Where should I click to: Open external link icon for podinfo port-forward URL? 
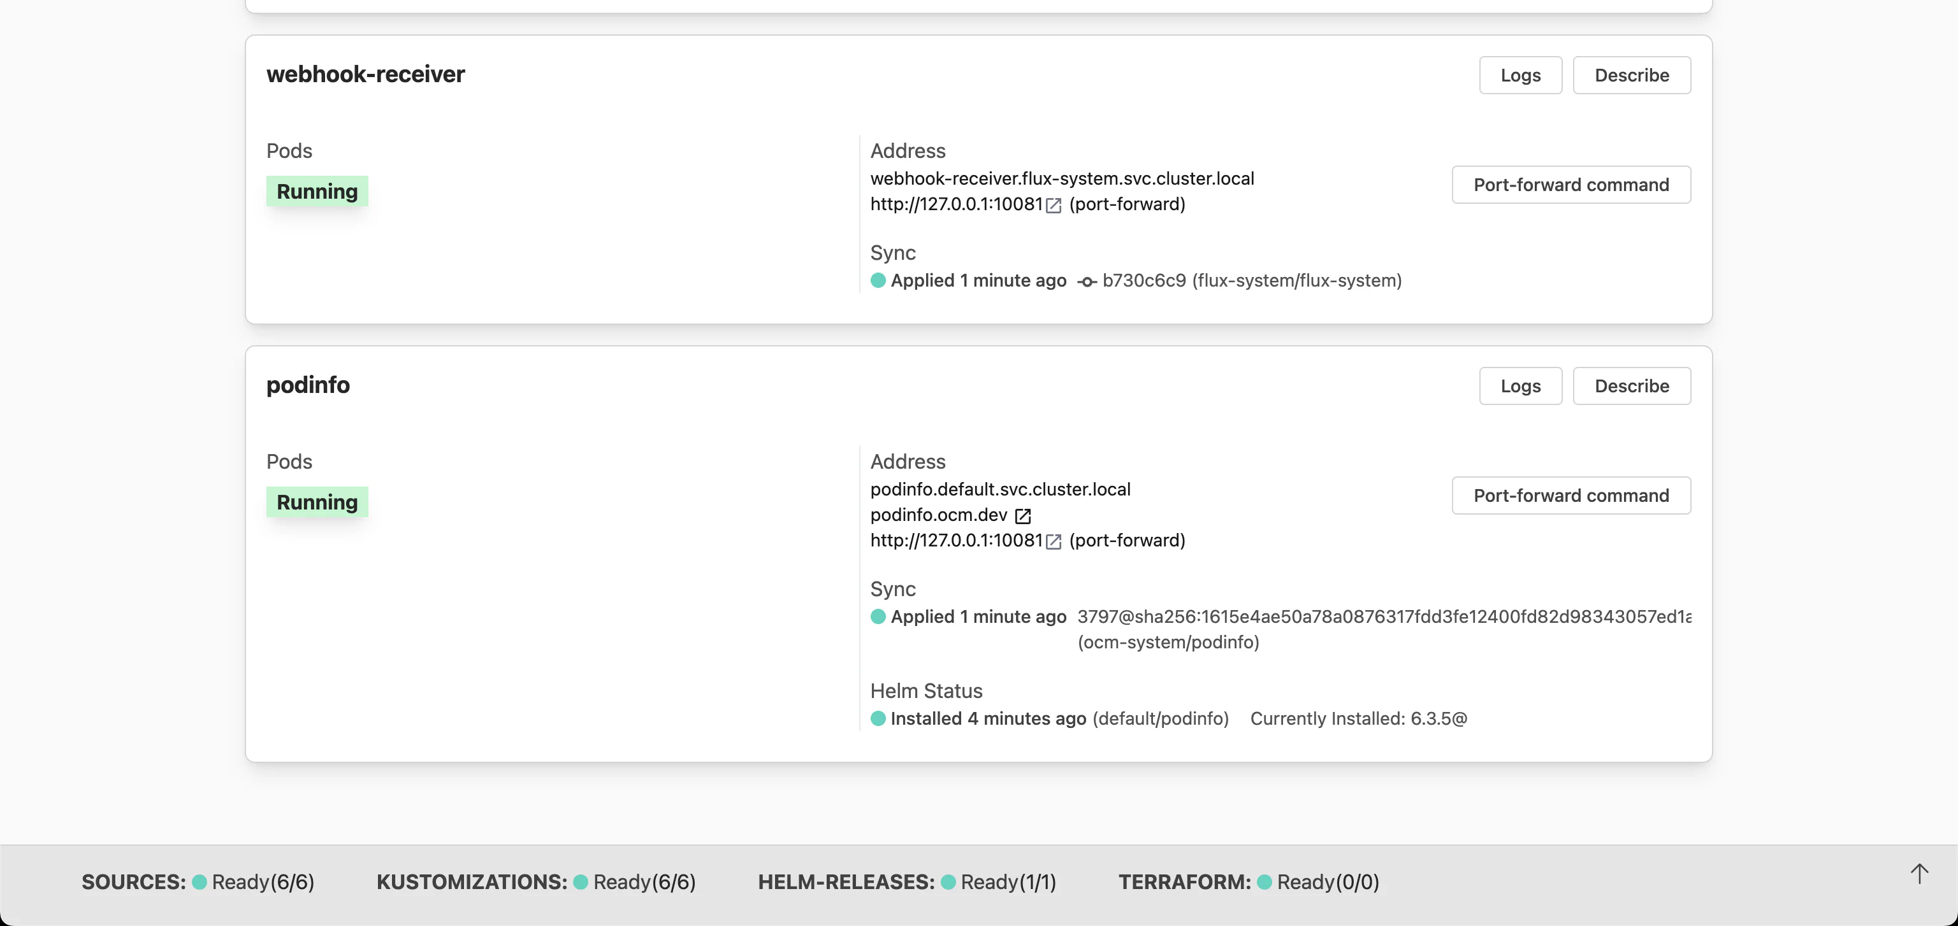pyautogui.click(x=1053, y=541)
